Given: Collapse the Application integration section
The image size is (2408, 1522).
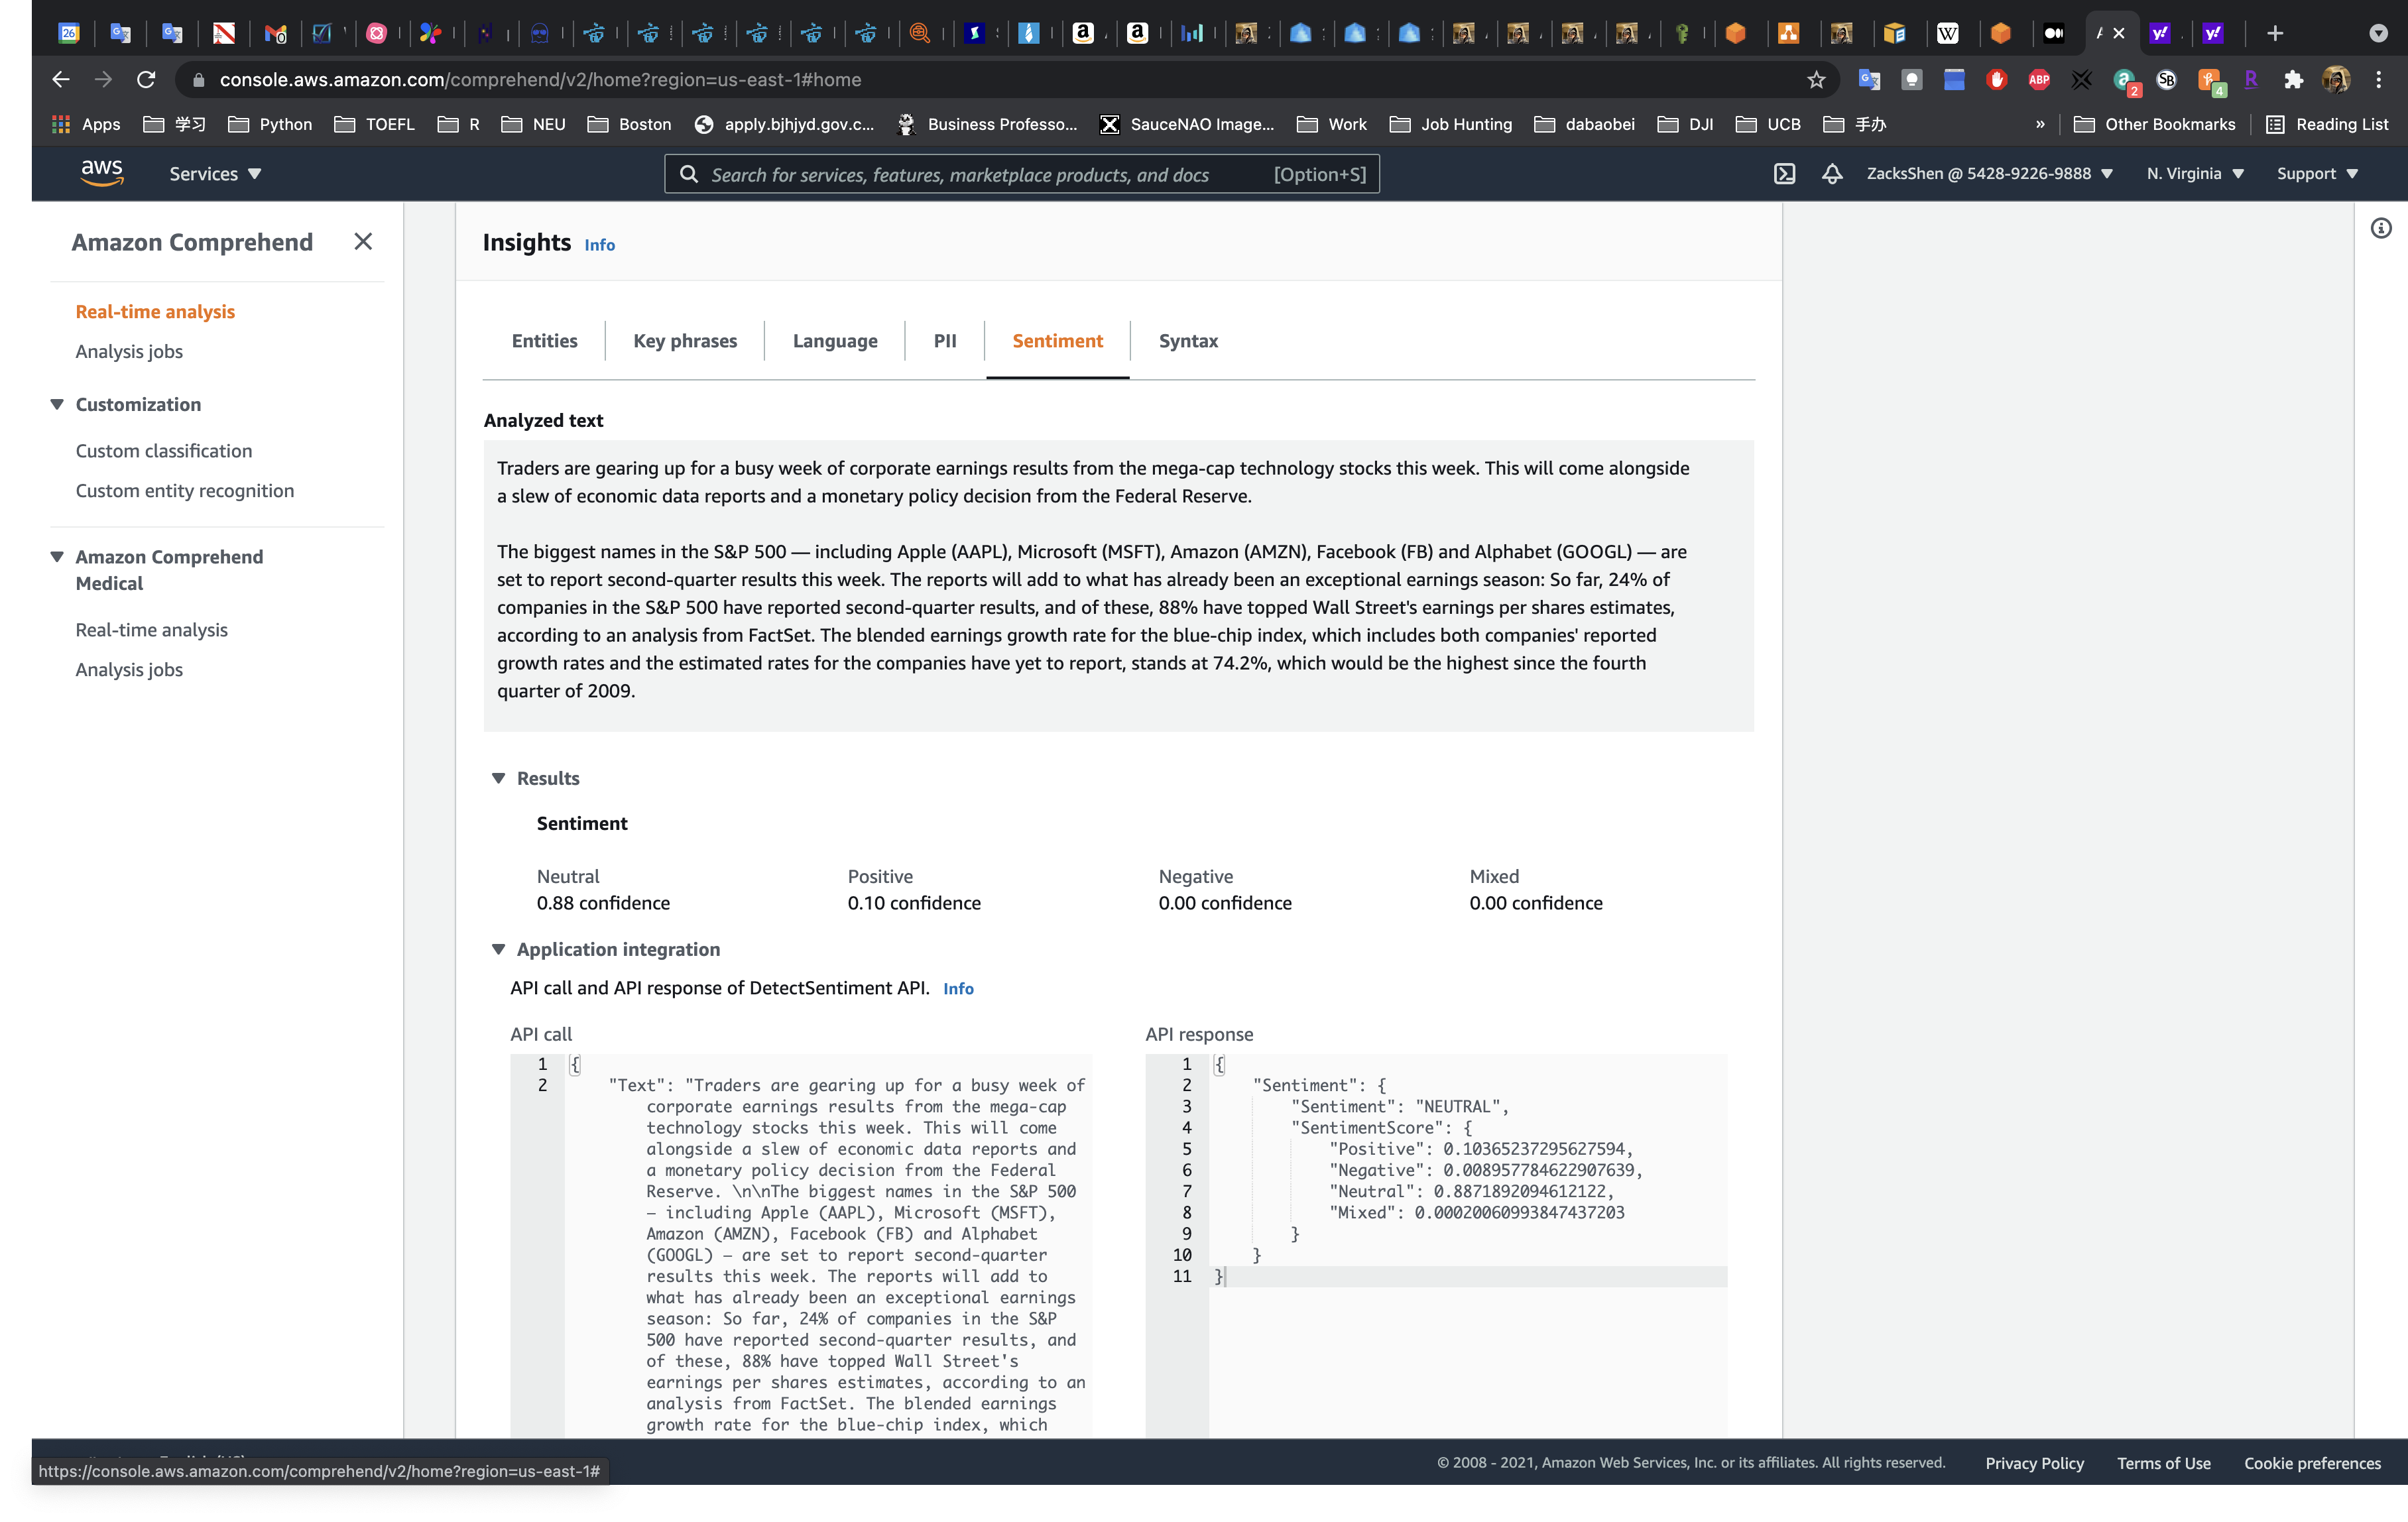Looking at the screenshot, I should pyautogui.click(x=498, y=949).
